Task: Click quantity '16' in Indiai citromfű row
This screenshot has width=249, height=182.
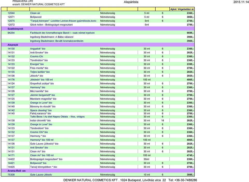Action: tap(162, 121)
